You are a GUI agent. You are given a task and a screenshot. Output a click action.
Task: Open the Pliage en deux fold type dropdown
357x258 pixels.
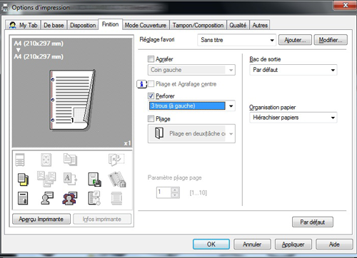191,133
